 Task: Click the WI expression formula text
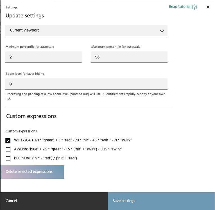pyautogui.click(x=73, y=140)
